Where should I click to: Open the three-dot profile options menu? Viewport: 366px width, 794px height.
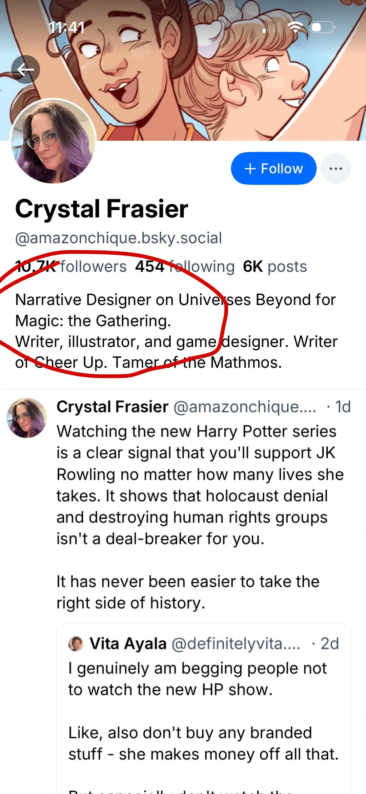(335, 169)
